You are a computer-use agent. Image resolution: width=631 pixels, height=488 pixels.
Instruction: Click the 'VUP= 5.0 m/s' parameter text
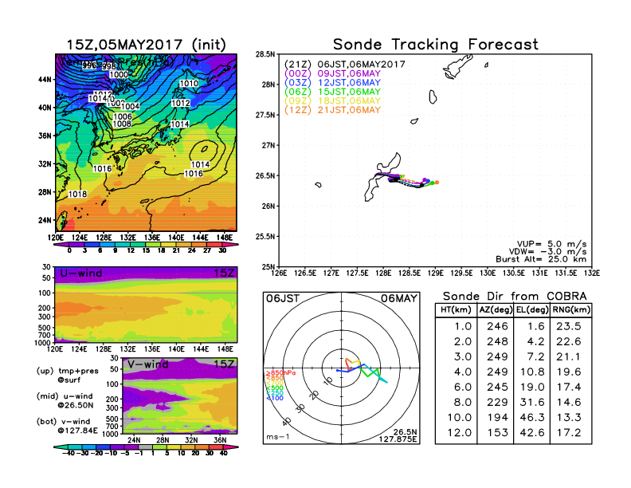pos(551,244)
